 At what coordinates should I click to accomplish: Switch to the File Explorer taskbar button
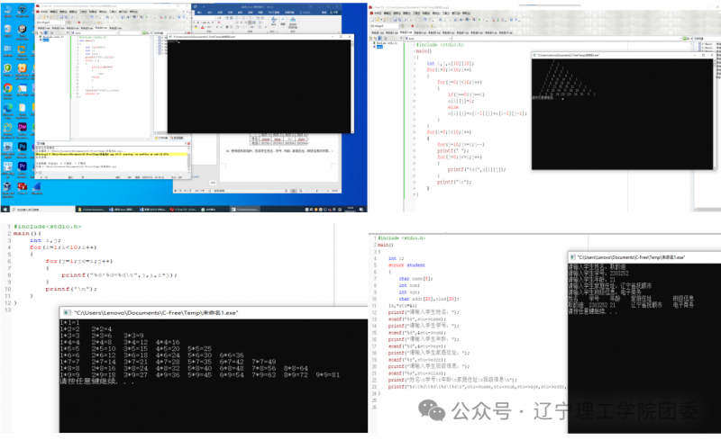pyautogui.click(x=91, y=210)
